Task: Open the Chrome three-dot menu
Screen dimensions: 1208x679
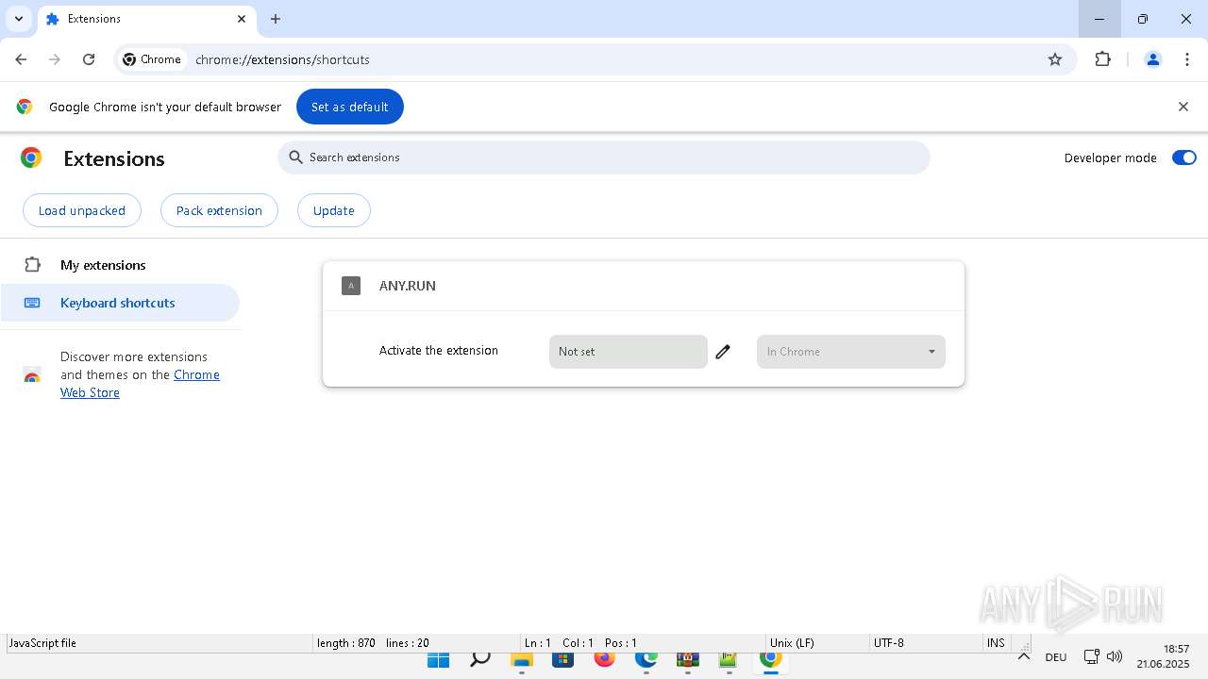Action: [x=1187, y=59]
